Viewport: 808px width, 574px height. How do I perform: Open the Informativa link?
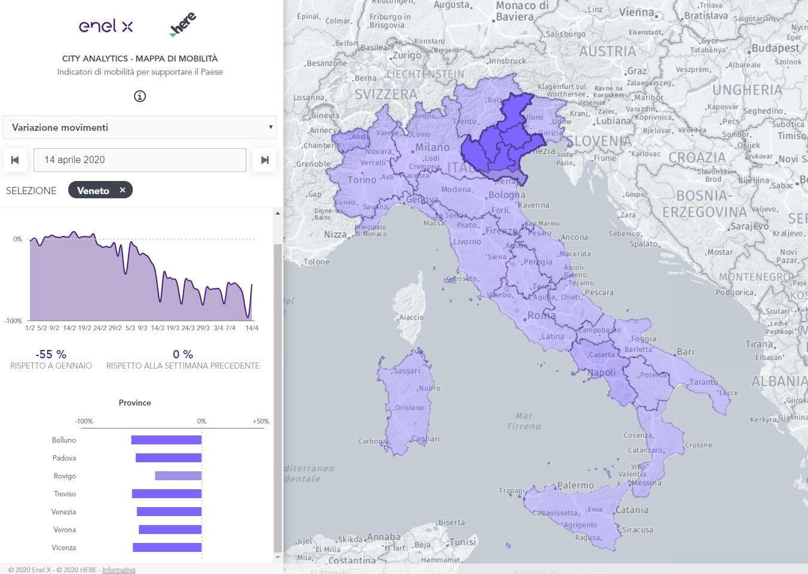click(x=118, y=570)
